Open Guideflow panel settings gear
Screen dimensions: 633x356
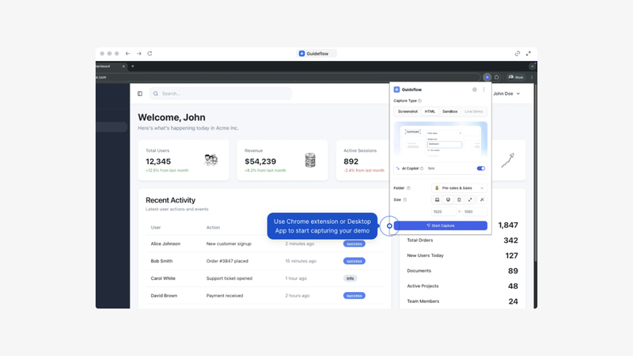click(x=474, y=89)
